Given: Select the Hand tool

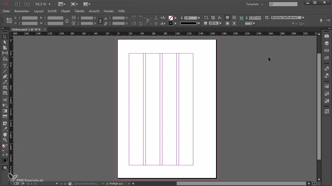Looking at the screenshot, I should point(5,134).
